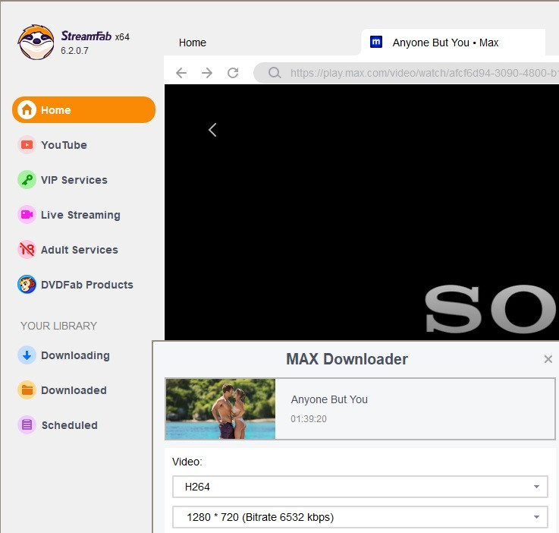
Task: Open DVDFab Products page
Action: [x=86, y=285]
